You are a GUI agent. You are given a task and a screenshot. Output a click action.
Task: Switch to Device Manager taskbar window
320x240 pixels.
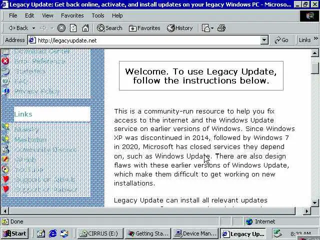click(195, 233)
